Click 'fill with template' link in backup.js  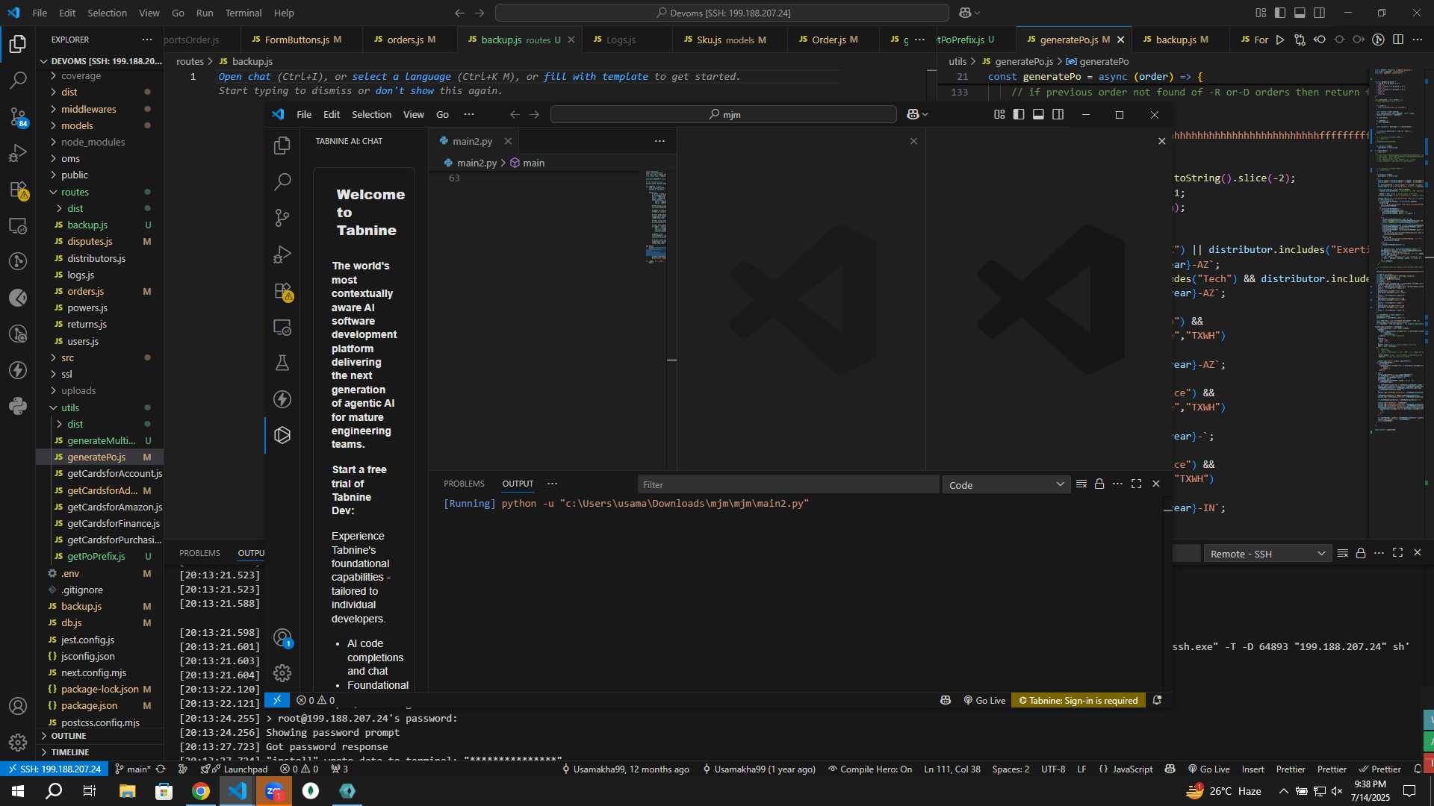coord(596,77)
